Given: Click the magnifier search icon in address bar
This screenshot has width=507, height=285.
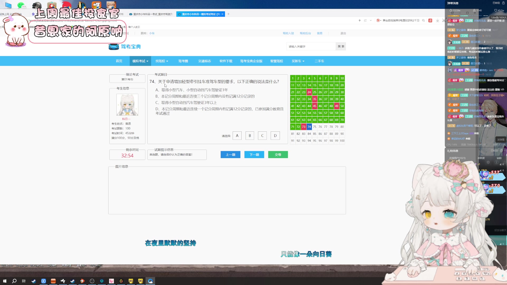Looking at the screenshot, I should point(424,20).
